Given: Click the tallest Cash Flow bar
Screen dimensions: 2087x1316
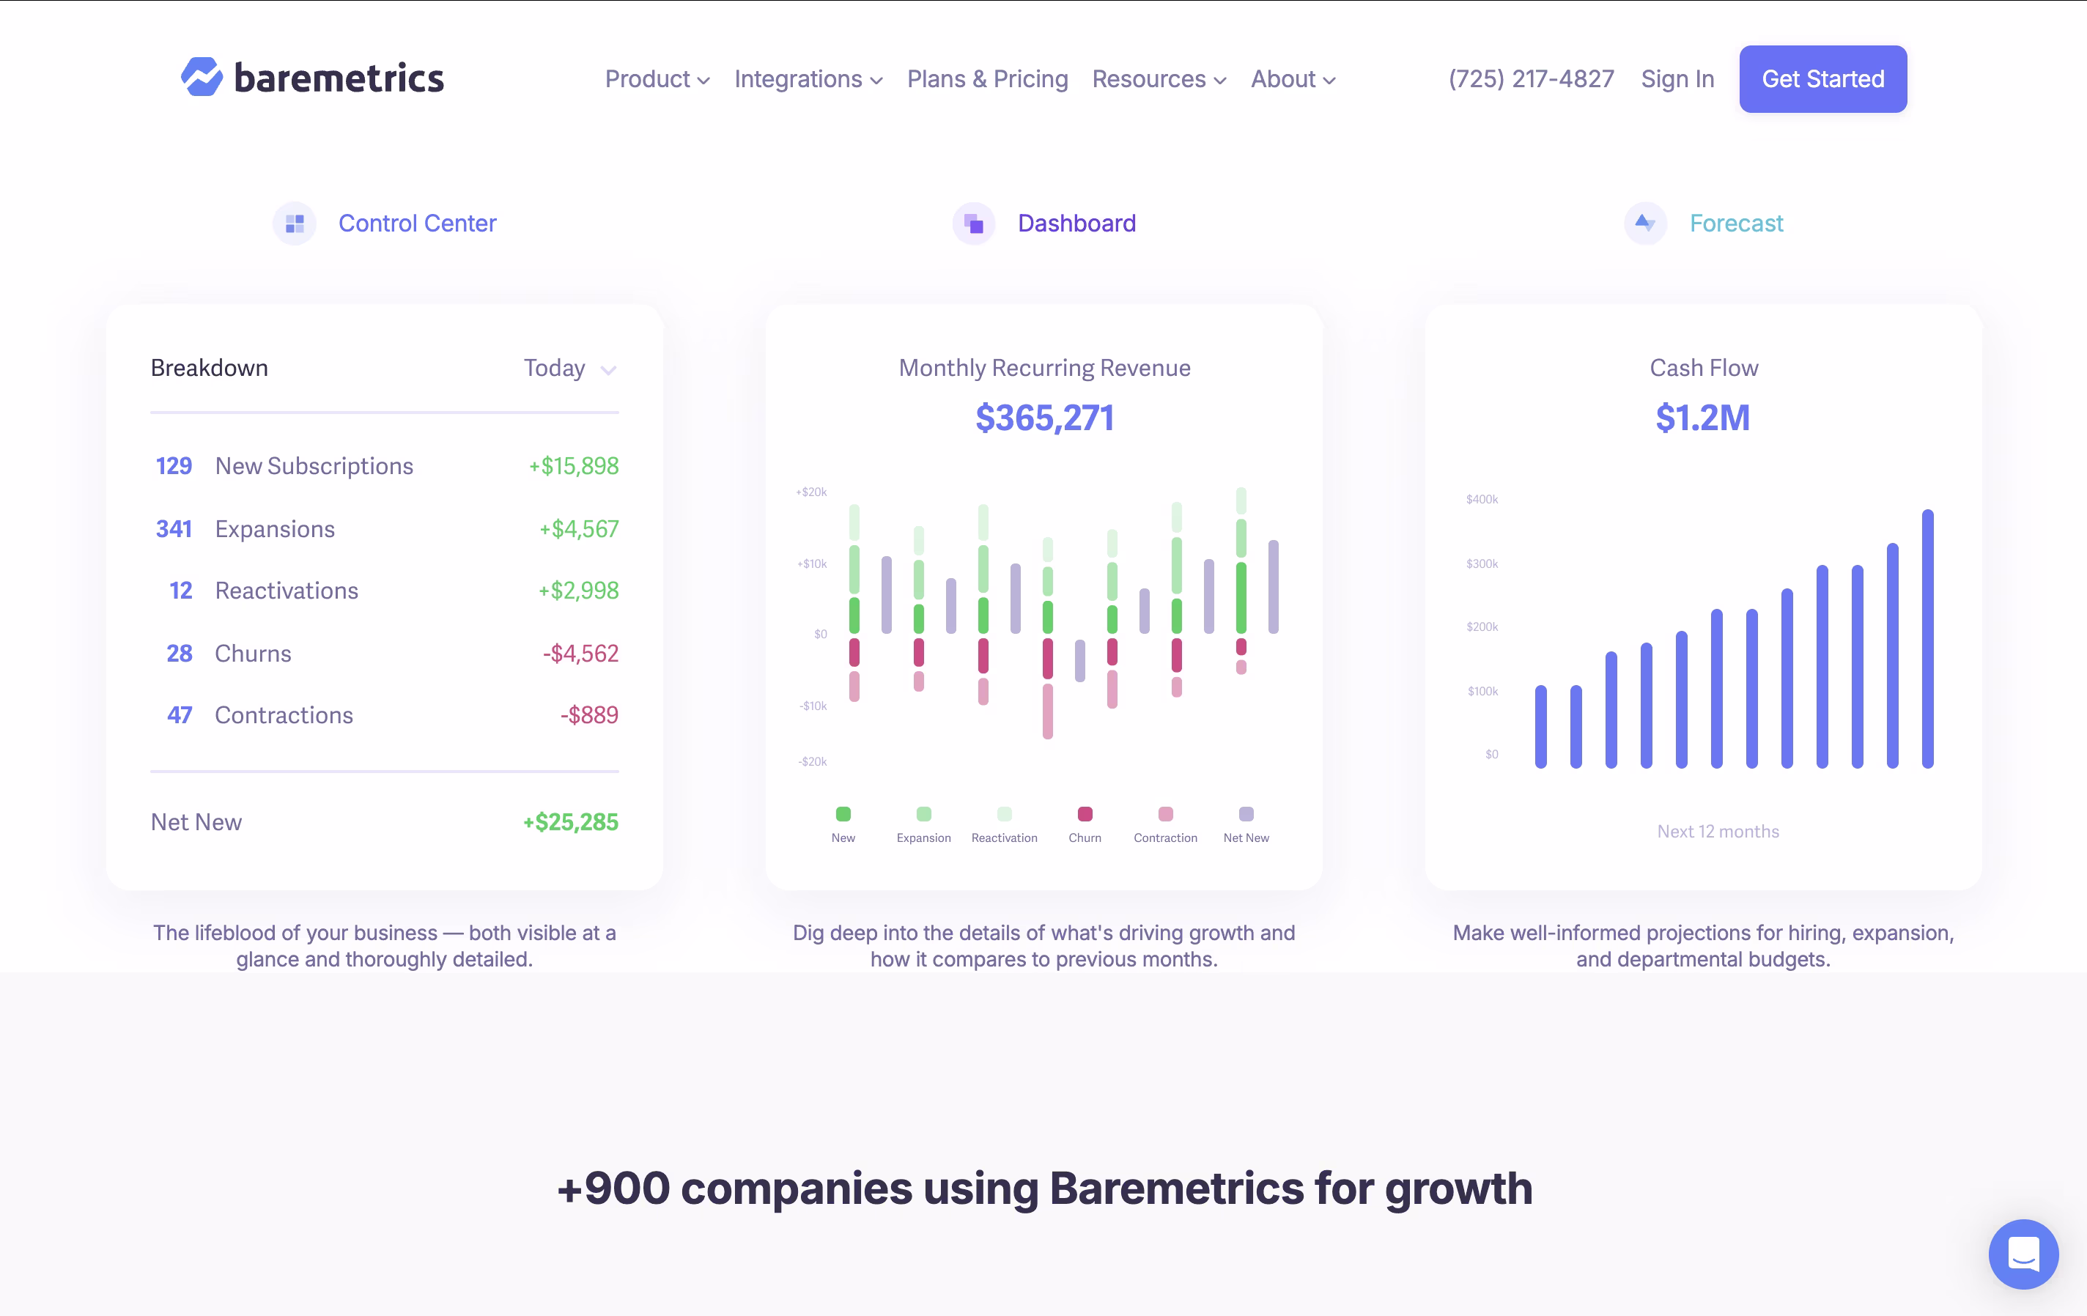Looking at the screenshot, I should (x=1927, y=638).
